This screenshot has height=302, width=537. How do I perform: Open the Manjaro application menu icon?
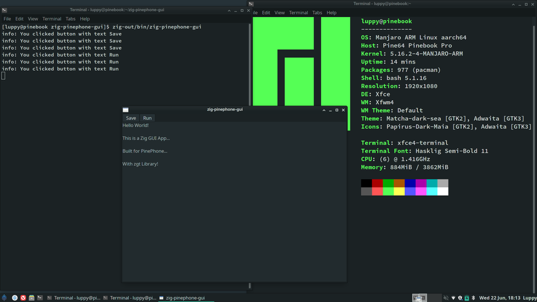[x=5, y=298]
